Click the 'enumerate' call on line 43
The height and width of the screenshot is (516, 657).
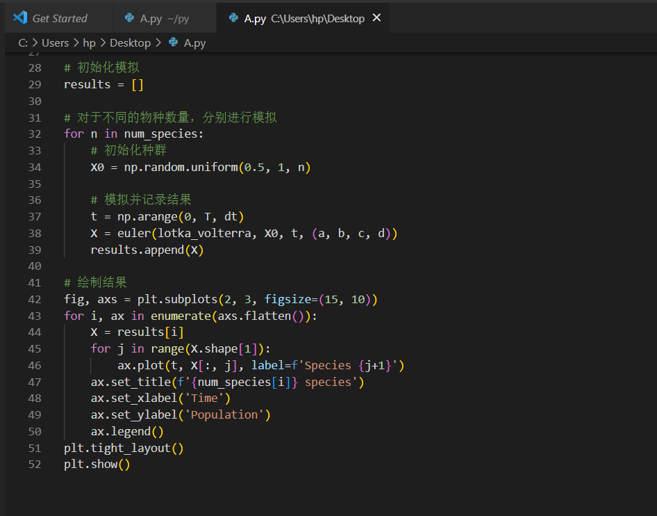(181, 316)
